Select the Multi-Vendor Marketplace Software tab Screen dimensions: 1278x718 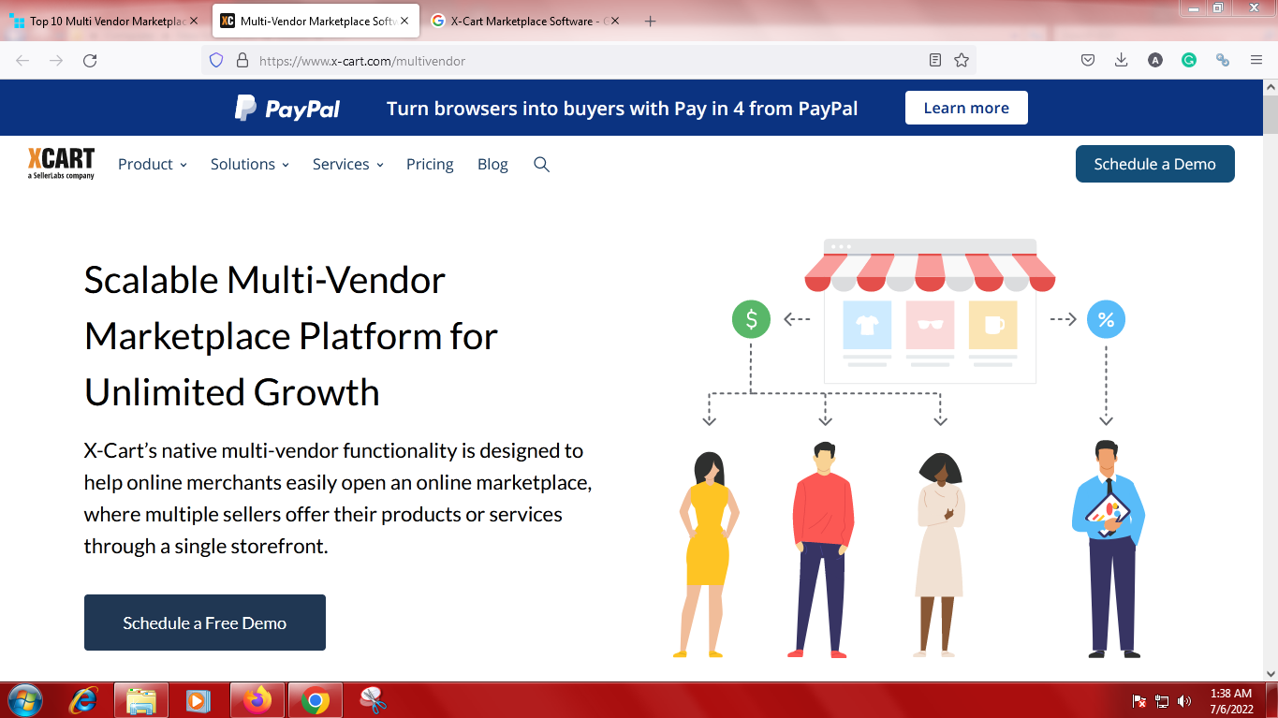pyautogui.click(x=315, y=21)
